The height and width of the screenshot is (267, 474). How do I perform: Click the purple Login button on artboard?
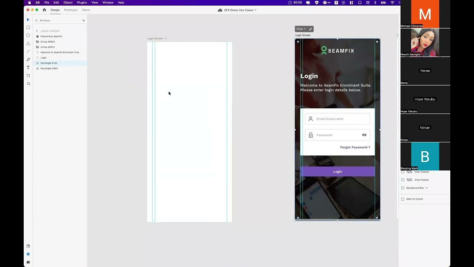click(x=338, y=172)
